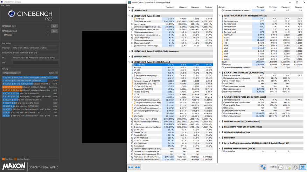
Task: Expand the Внутренние температуры sub-tree
Action: click(132, 75)
